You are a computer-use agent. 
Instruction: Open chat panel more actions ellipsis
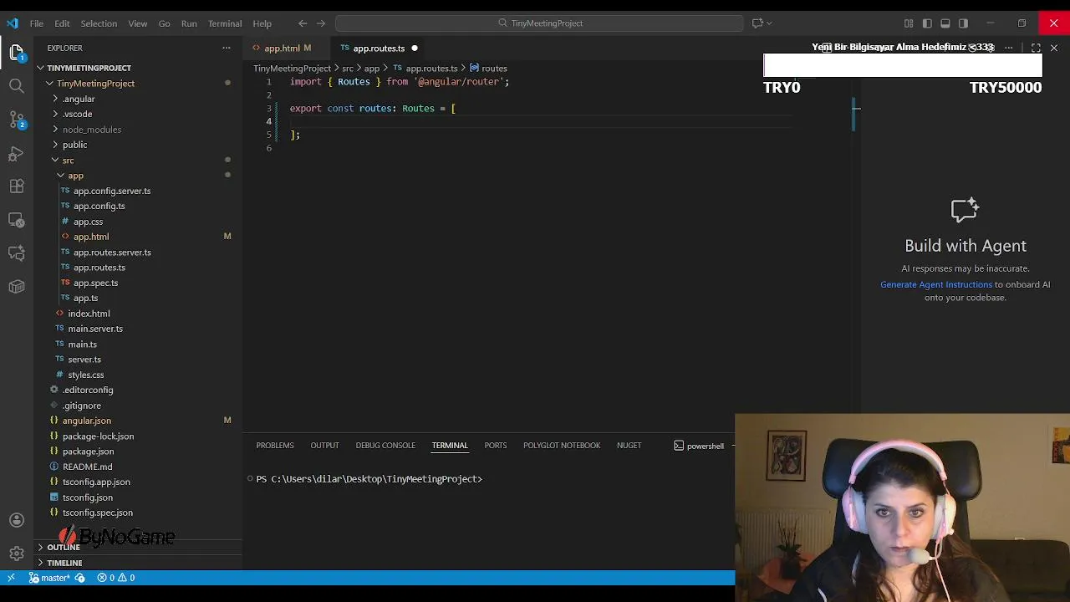1009,48
